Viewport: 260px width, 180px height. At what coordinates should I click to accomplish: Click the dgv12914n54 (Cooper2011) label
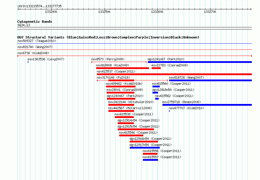[138, 120]
